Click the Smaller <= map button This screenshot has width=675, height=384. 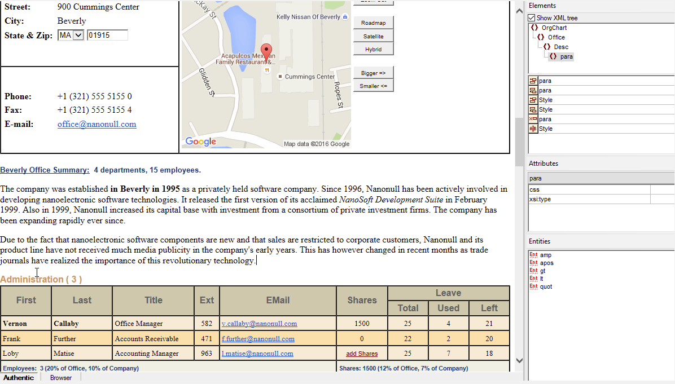point(373,86)
